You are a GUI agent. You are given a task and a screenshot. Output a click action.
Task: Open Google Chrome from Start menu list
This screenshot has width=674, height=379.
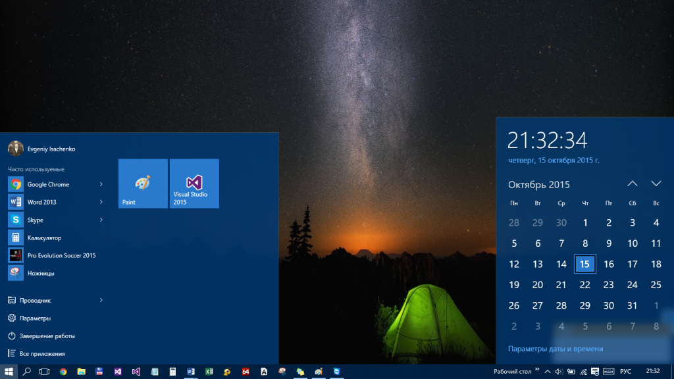56,184
